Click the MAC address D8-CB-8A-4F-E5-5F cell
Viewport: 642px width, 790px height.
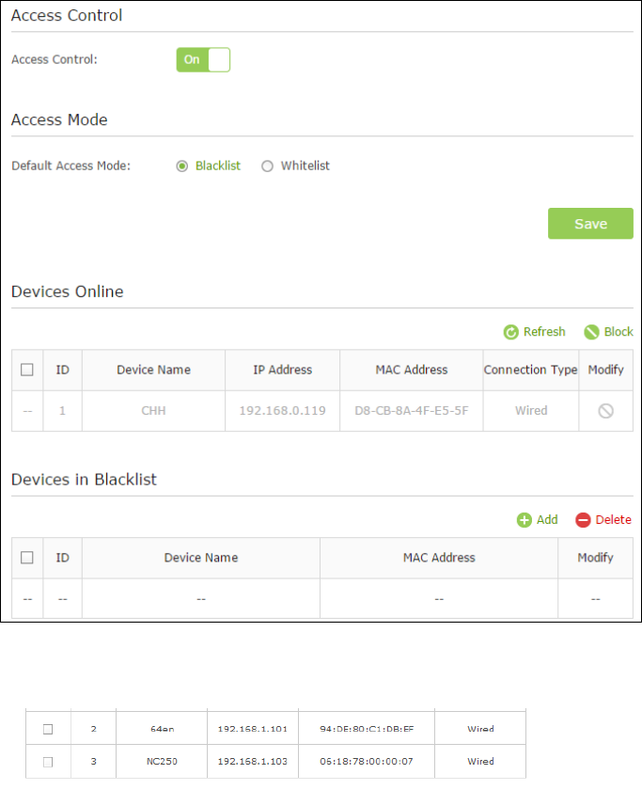point(412,411)
